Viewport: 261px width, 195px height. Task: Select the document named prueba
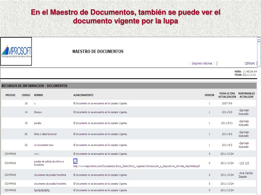(38, 123)
